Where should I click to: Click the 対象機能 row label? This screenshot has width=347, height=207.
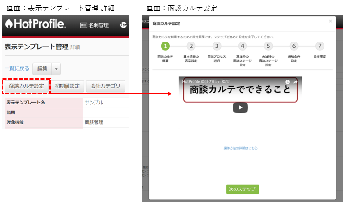15,122
